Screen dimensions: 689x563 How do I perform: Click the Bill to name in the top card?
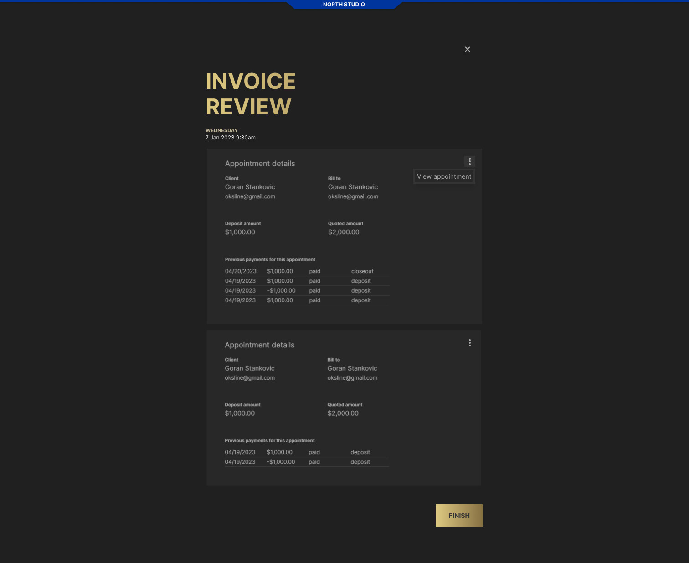pyautogui.click(x=353, y=187)
